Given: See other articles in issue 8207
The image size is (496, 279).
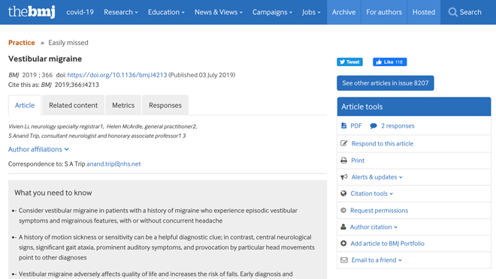Looking at the screenshot, I should point(386,83).
